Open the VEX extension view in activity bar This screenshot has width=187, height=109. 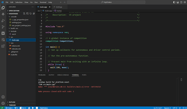(x=3, y=14)
